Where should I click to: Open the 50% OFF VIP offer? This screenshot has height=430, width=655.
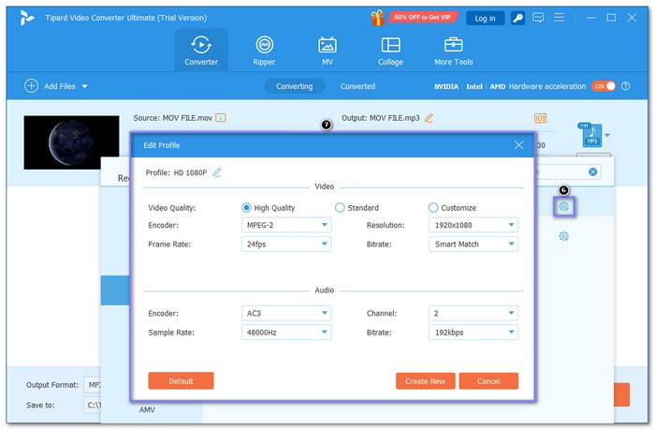coord(422,17)
